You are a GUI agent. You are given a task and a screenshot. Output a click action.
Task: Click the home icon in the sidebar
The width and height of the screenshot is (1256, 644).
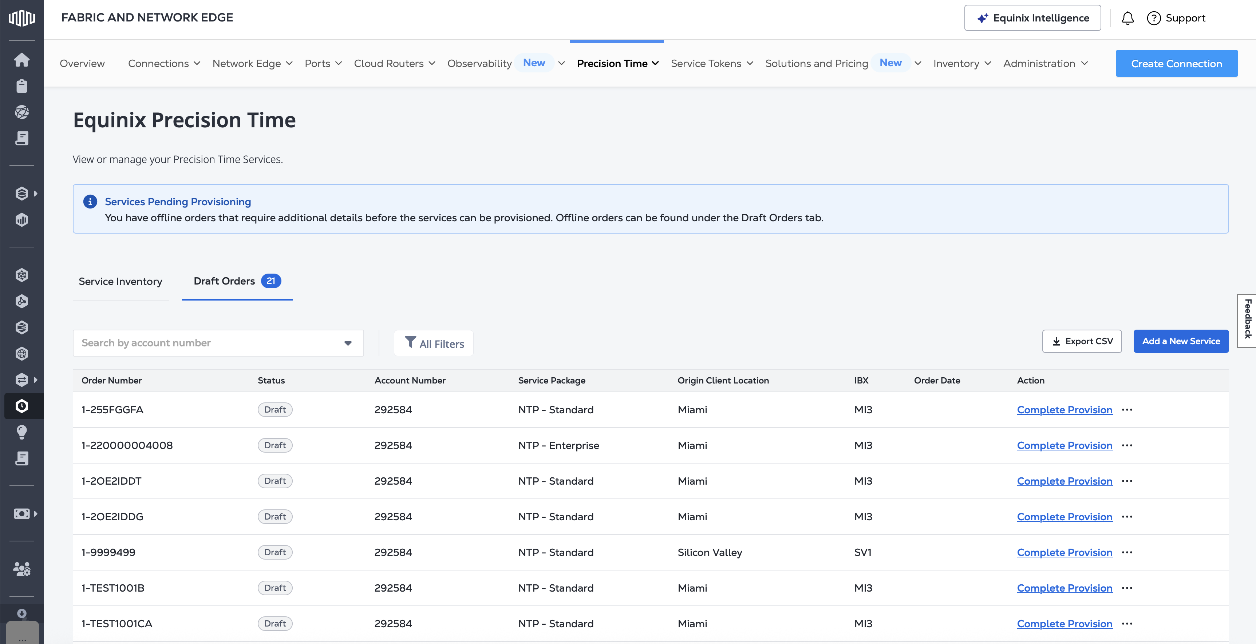[21, 60]
